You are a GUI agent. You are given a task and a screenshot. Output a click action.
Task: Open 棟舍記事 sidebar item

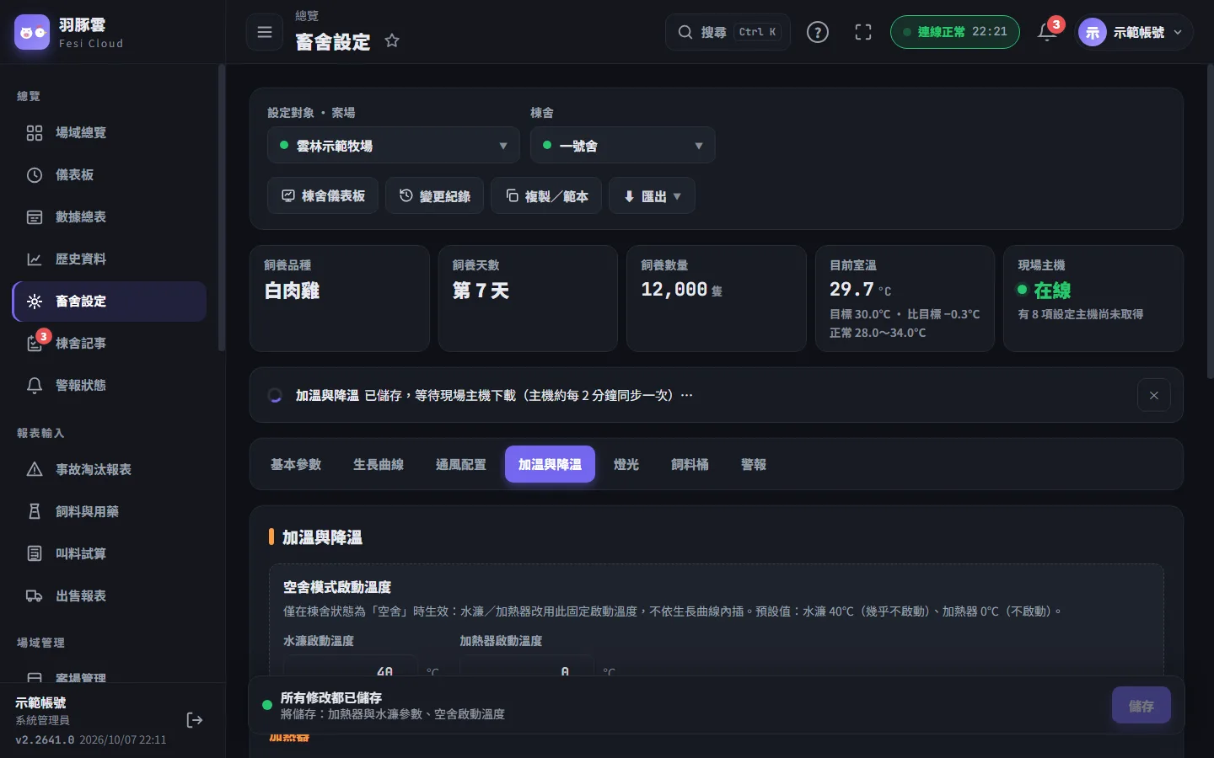(110, 344)
